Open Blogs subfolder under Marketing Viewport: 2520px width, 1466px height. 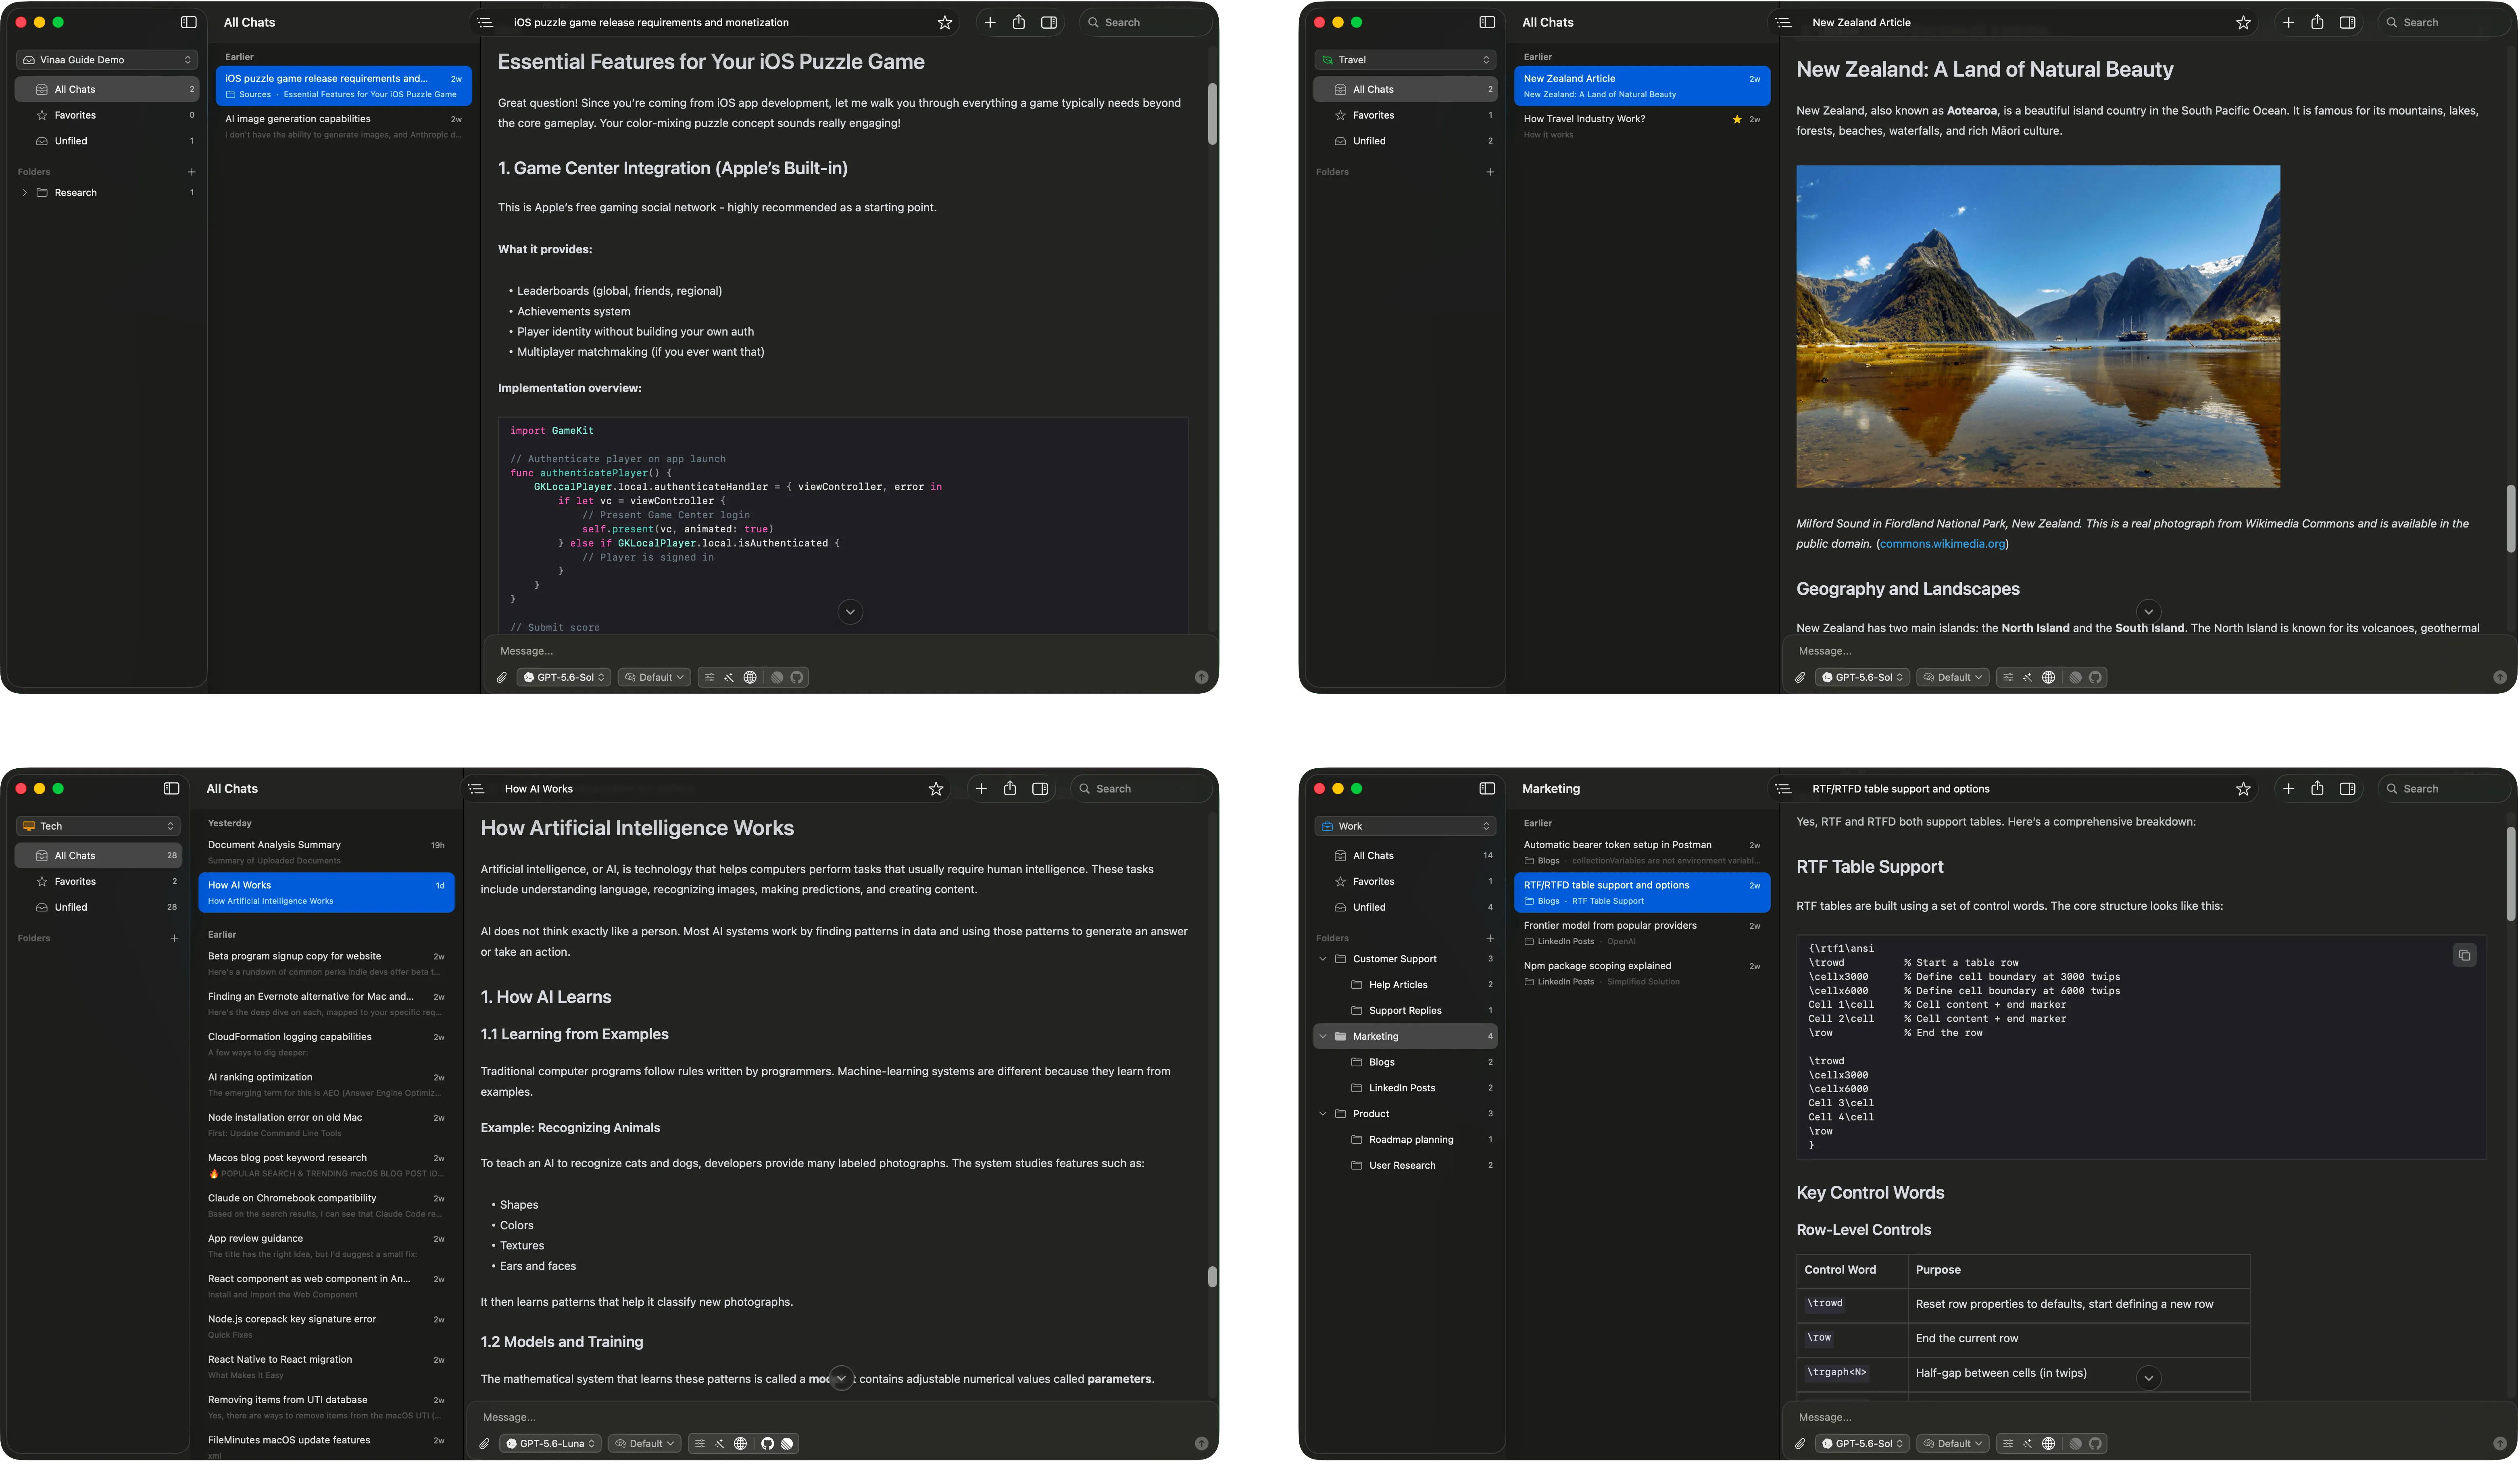pyautogui.click(x=1405, y=1062)
